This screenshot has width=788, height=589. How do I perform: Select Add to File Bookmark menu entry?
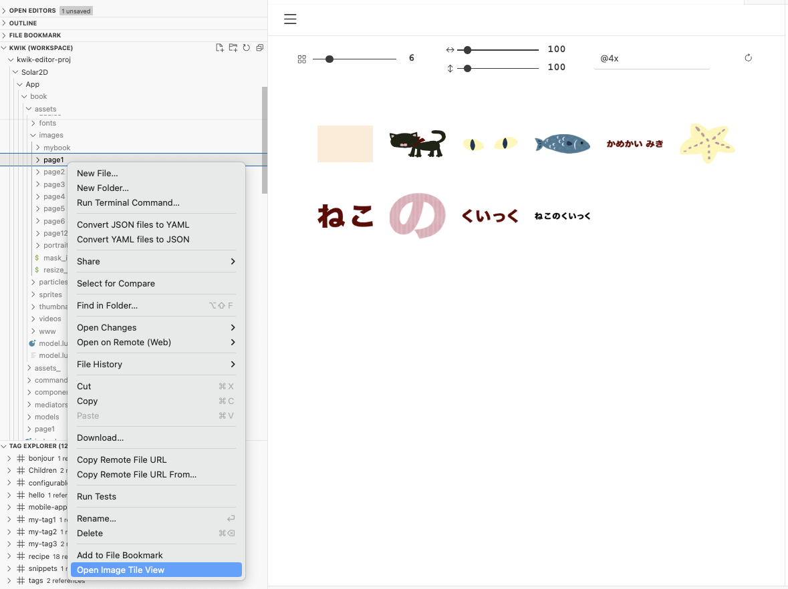(x=120, y=555)
